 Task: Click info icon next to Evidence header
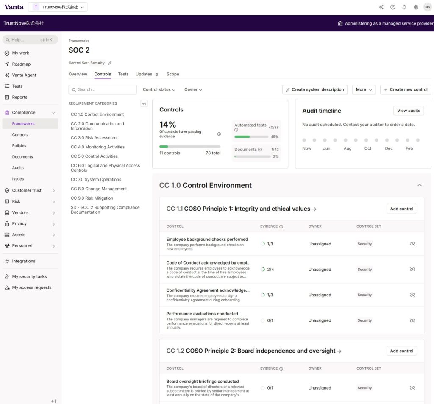pos(281,226)
